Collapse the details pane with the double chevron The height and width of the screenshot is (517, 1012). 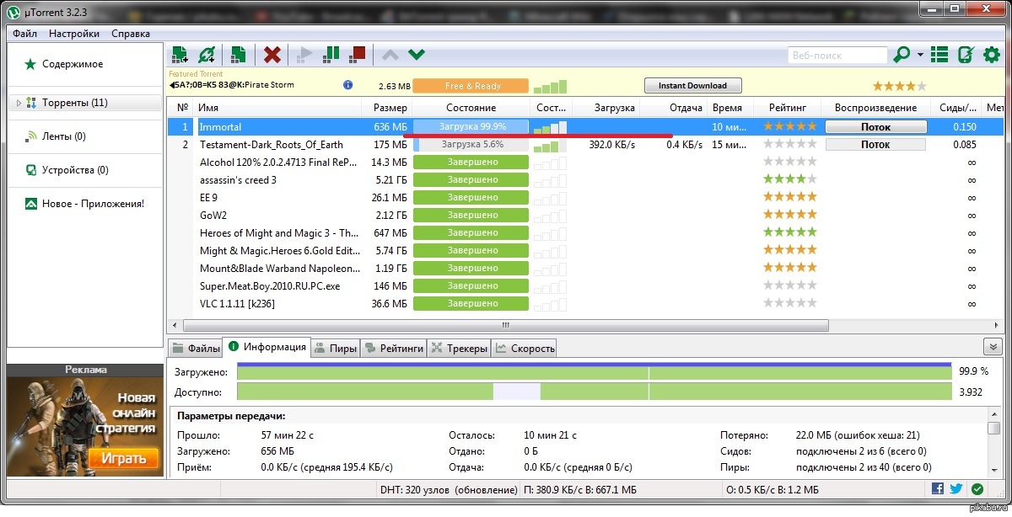click(992, 347)
